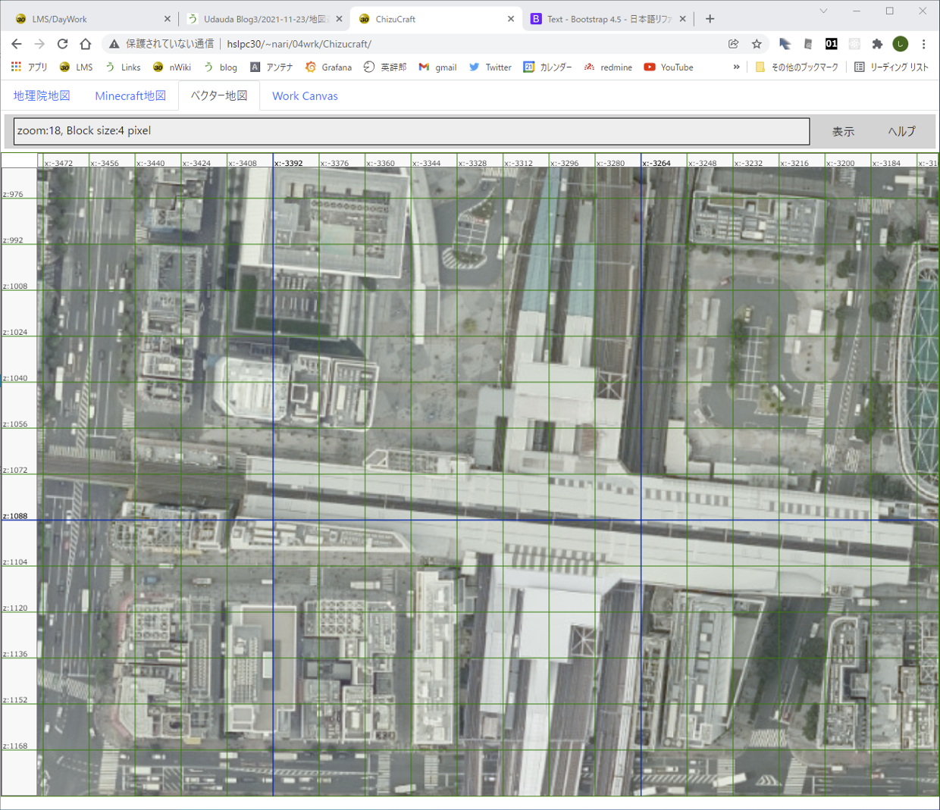Open the other bookmarks folder
Image resolution: width=940 pixels, height=810 pixels.
point(797,67)
